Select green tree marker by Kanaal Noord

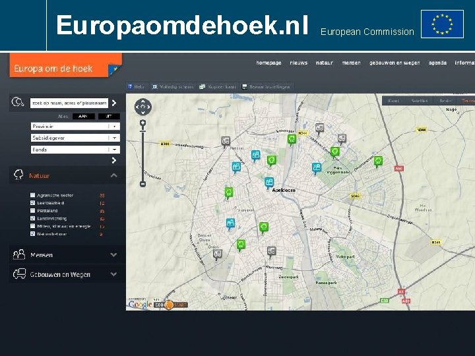[x=292, y=140]
